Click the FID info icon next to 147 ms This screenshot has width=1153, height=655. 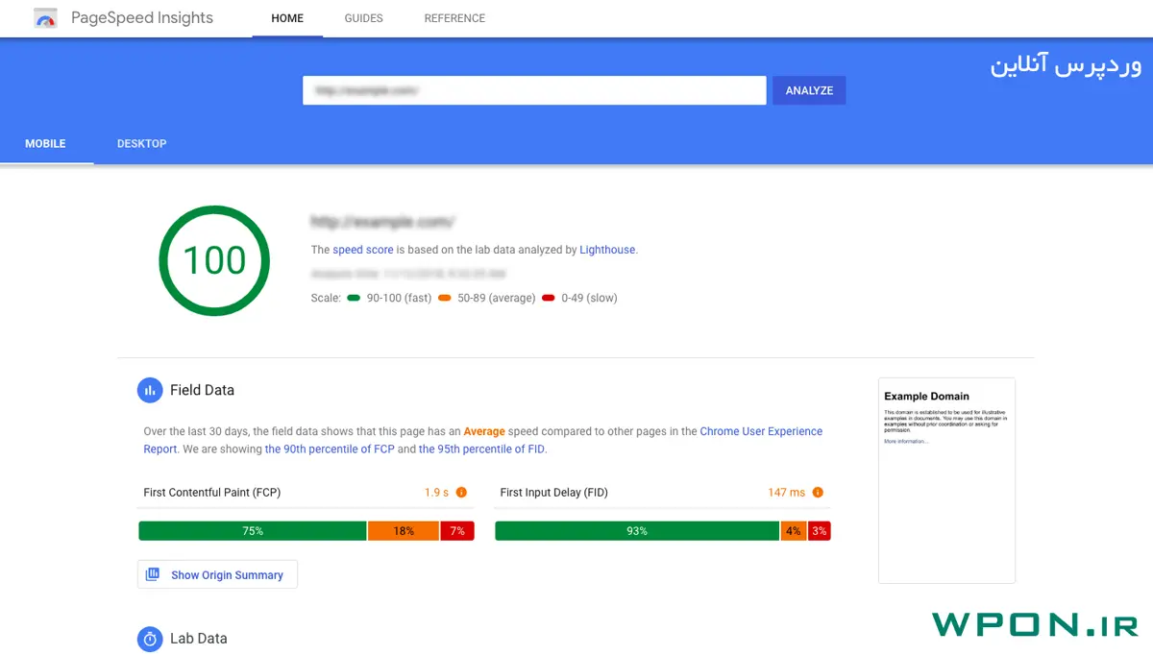[818, 493]
